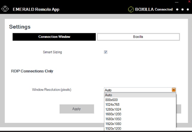Collapse the Window Resolution dropdown arrow

(173, 90)
